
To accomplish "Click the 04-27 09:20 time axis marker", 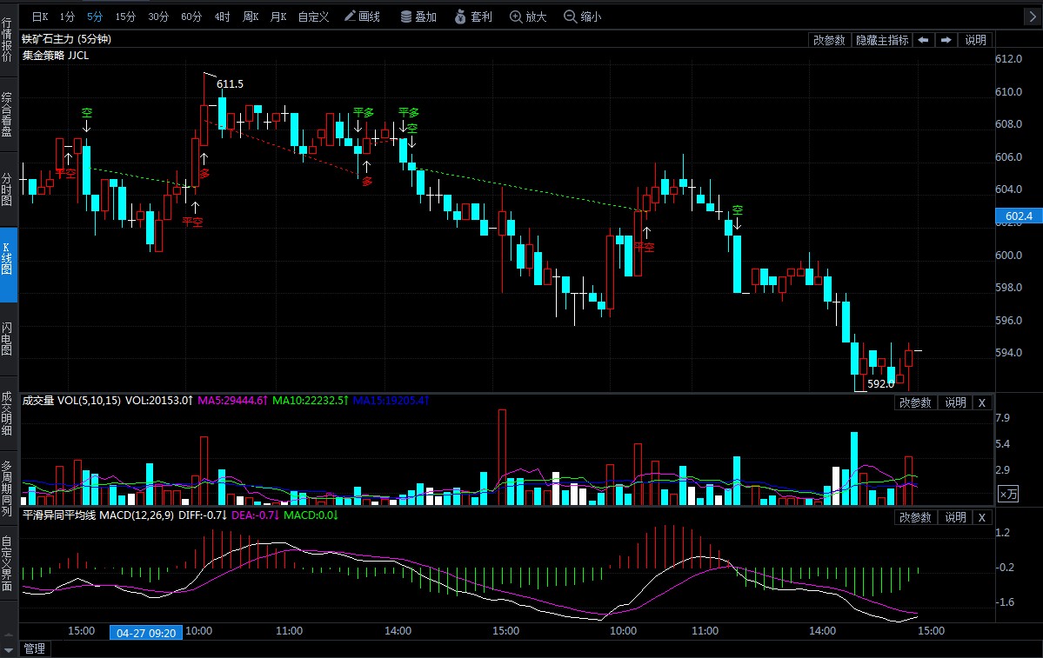I will (x=146, y=633).
